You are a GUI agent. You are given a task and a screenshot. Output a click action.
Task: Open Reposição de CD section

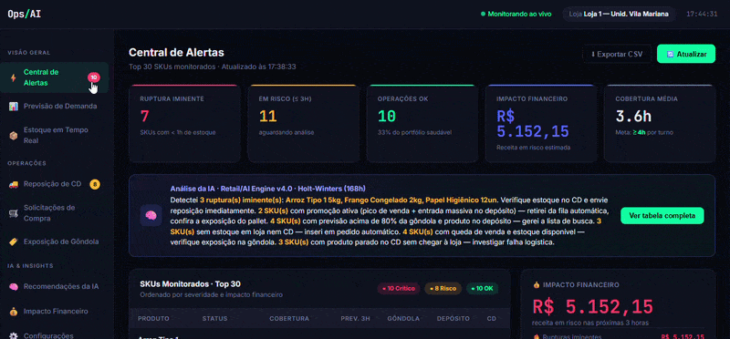[55, 184]
